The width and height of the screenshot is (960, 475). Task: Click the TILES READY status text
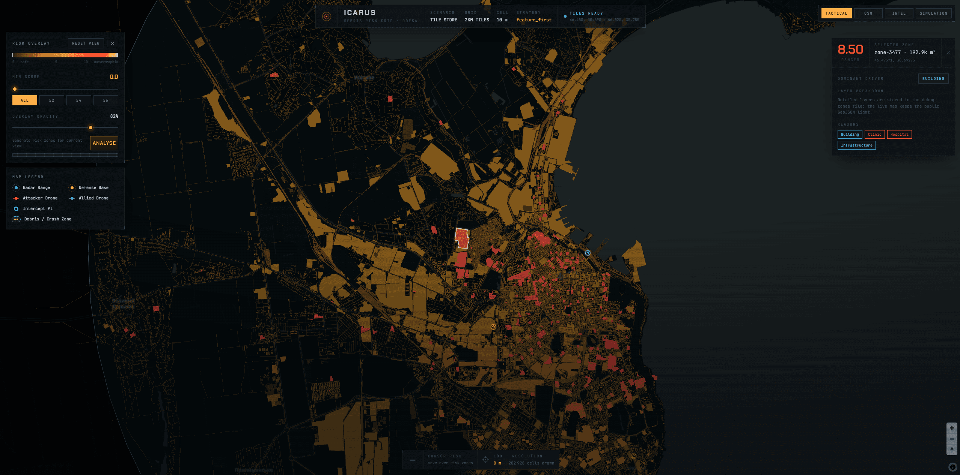[x=586, y=13]
